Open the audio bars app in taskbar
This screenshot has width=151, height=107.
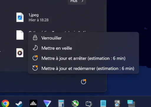point(33,103)
